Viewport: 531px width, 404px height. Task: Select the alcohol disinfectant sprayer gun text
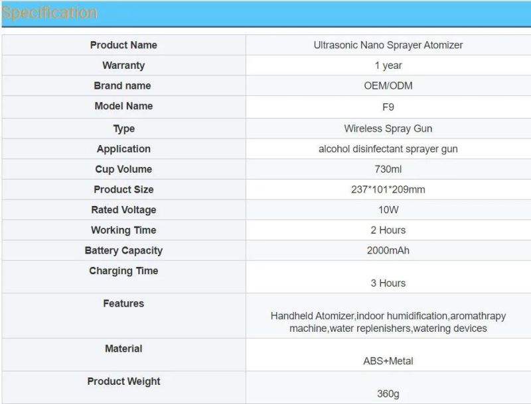pos(388,149)
